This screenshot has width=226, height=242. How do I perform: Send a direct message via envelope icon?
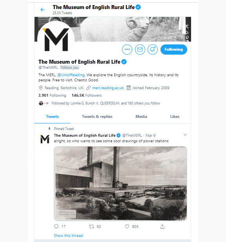(140, 49)
